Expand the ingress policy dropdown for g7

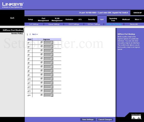point(48,67)
